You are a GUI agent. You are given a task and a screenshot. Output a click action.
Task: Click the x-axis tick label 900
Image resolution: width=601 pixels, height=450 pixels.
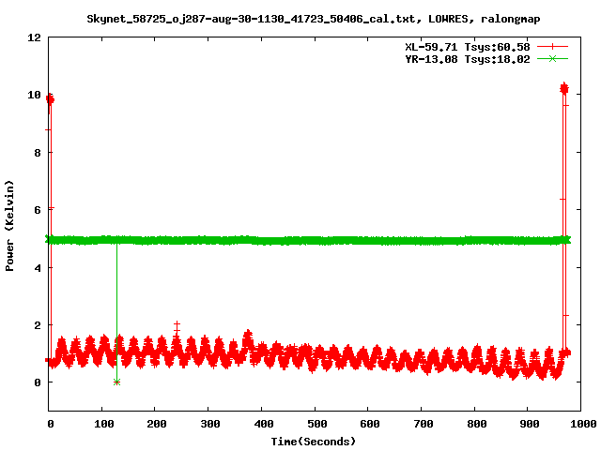coord(528,424)
